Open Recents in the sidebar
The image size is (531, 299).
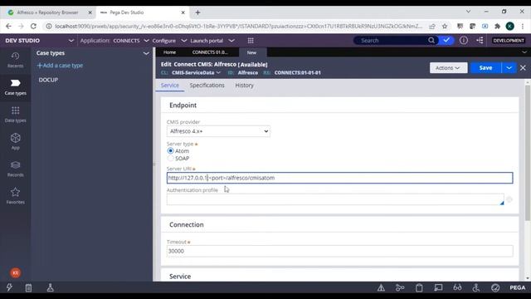(x=15, y=60)
